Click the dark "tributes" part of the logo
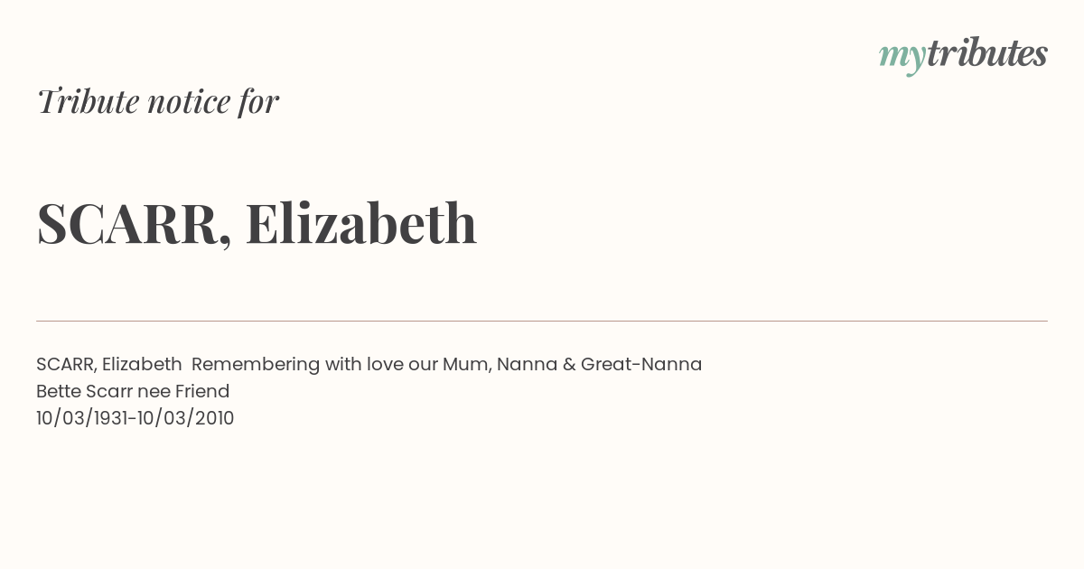This screenshot has height=569, width=1084. (987, 52)
